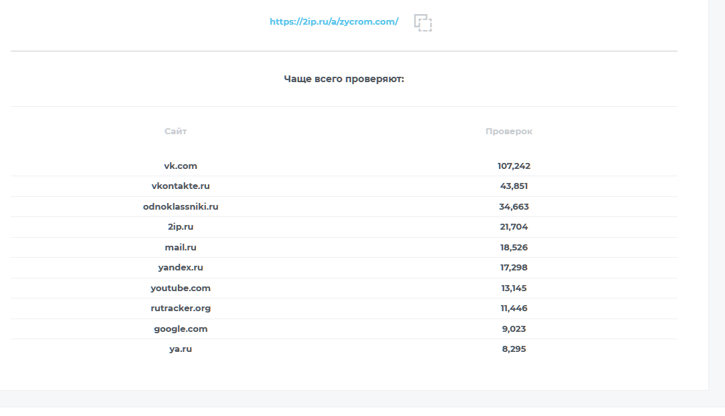Open the rutracker.org entry
Screen dimensions: 725x416
(x=181, y=308)
